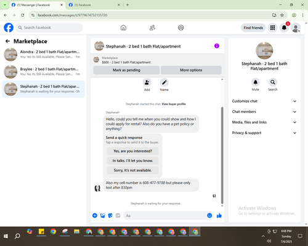The image size is (308, 246).
Task: Close the second Facebook tab
Action: point(119,5)
